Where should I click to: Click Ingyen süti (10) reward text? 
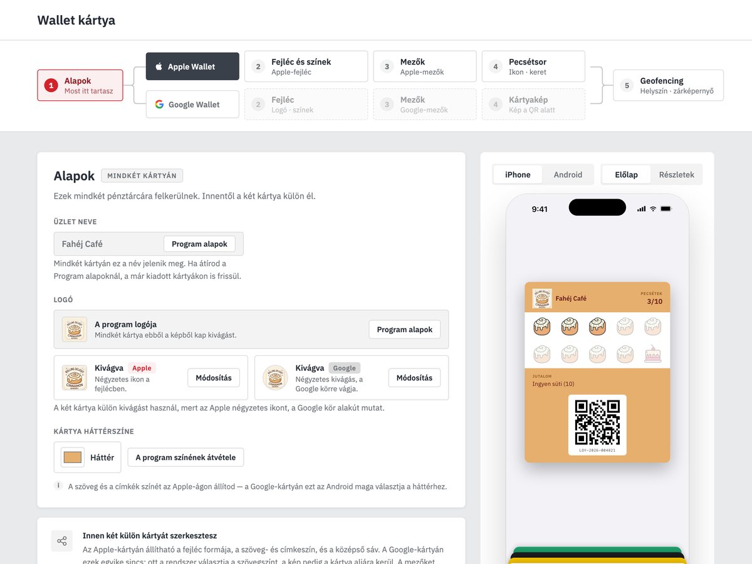point(553,384)
